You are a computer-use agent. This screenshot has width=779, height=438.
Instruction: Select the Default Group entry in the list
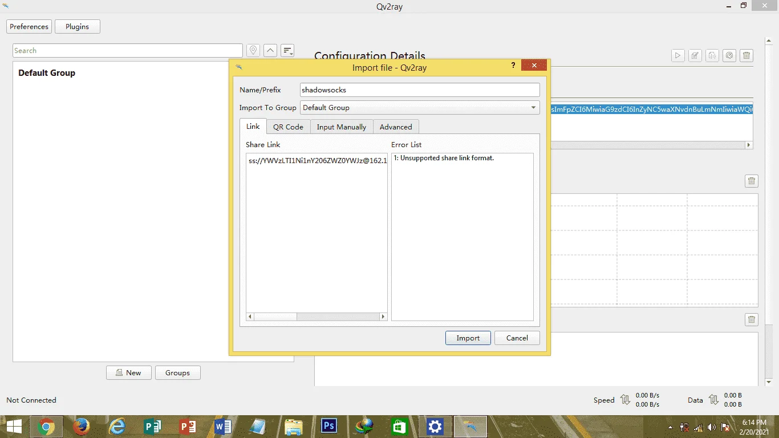(x=47, y=73)
